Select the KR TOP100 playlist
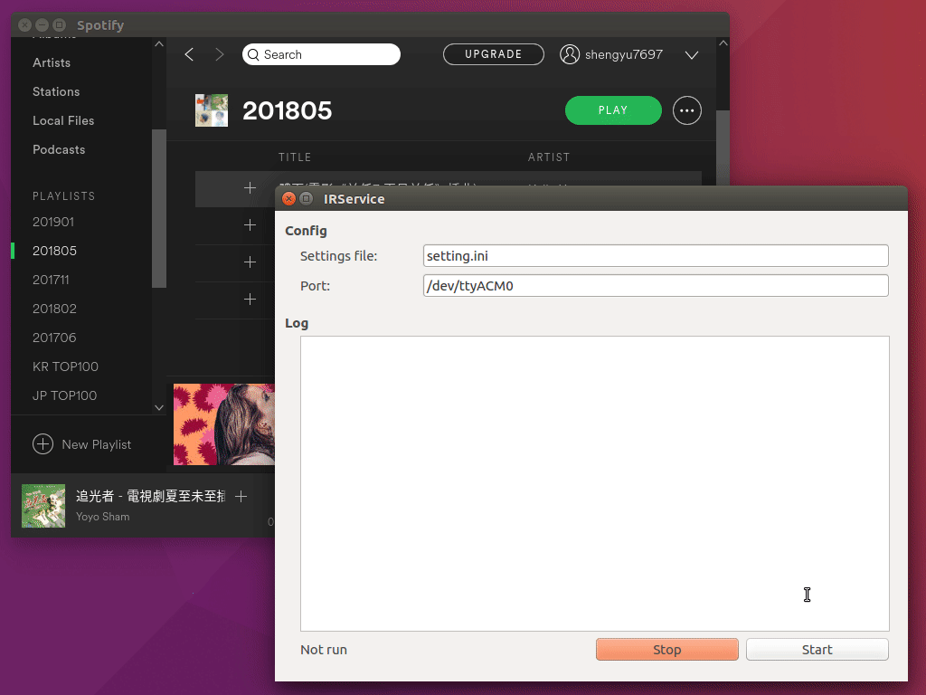Viewport: 926px width, 695px height. click(x=65, y=367)
